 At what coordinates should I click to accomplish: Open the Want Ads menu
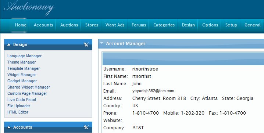[115, 25]
